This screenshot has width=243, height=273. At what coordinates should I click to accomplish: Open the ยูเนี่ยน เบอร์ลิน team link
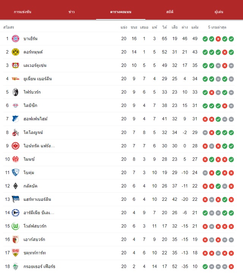[38, 79]
